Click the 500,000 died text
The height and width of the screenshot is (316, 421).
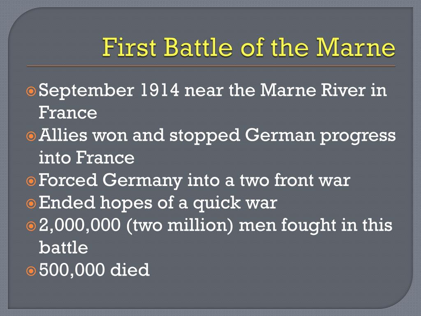94,270
